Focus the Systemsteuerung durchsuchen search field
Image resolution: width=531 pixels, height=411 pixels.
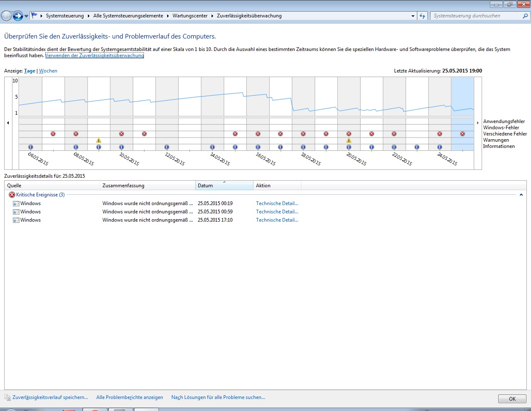(476, 16)
